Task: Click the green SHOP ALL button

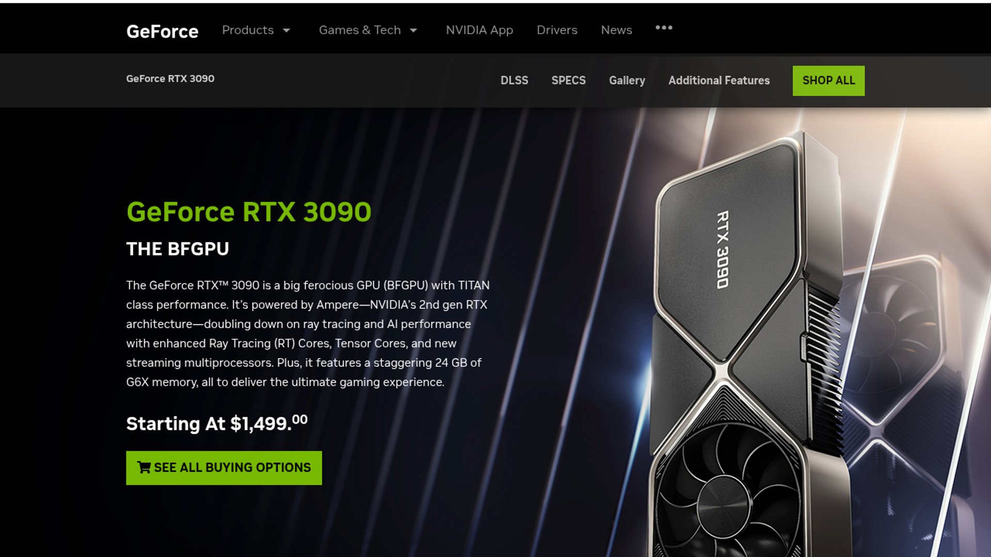Action: (x=828, y=80)
